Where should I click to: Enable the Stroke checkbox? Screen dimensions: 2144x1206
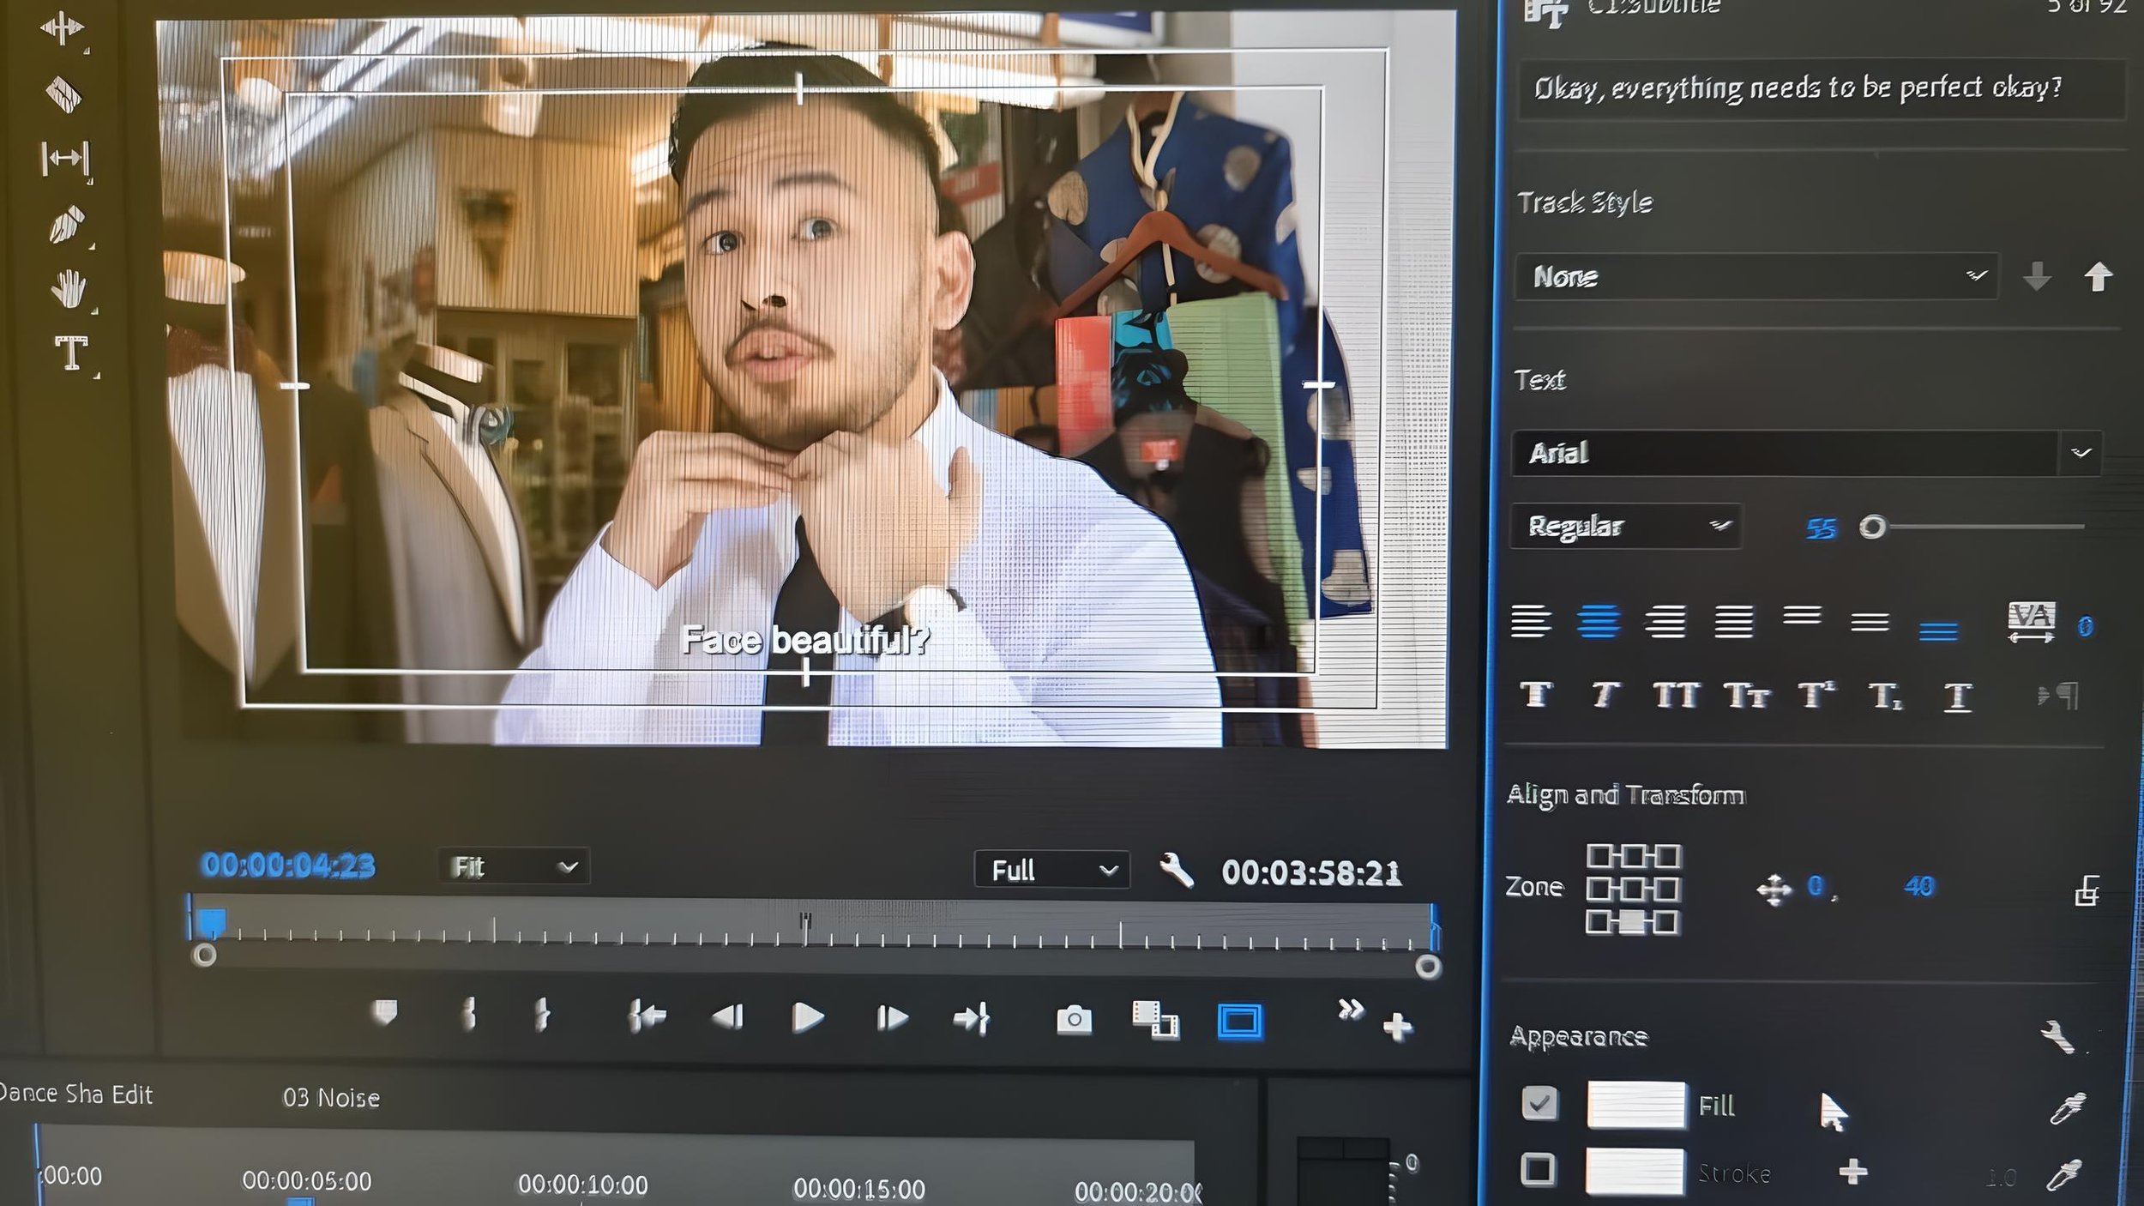[x=1538, y=1169]
